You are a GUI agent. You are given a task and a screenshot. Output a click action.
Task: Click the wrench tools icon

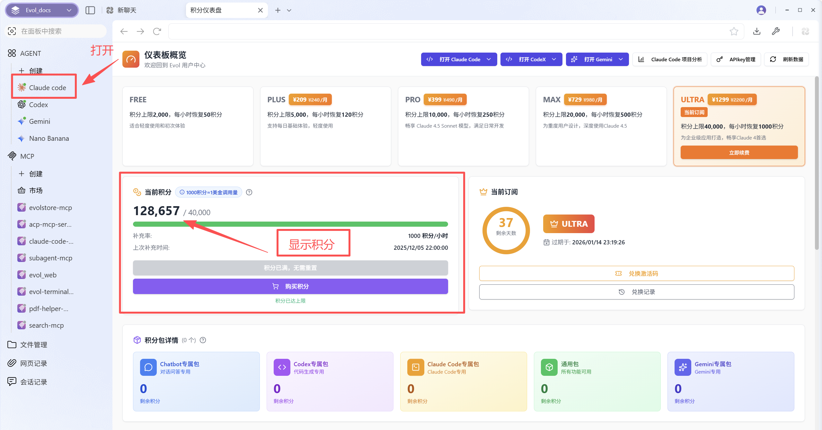[775, 31]
